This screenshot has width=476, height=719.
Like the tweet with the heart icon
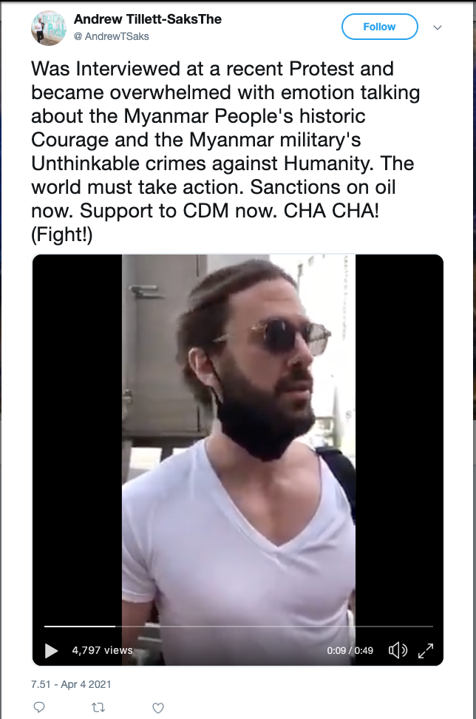tap(157, 708)
